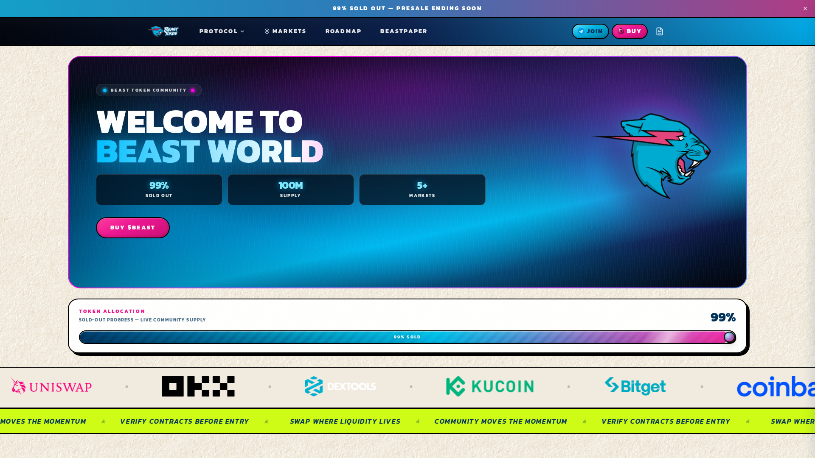Click the Uniswap logo in exchange ticker
Screen dimensions: 815x458
pos(51,386)
